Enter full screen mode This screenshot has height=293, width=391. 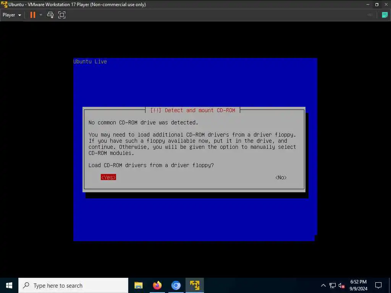[x=62, y=15]
